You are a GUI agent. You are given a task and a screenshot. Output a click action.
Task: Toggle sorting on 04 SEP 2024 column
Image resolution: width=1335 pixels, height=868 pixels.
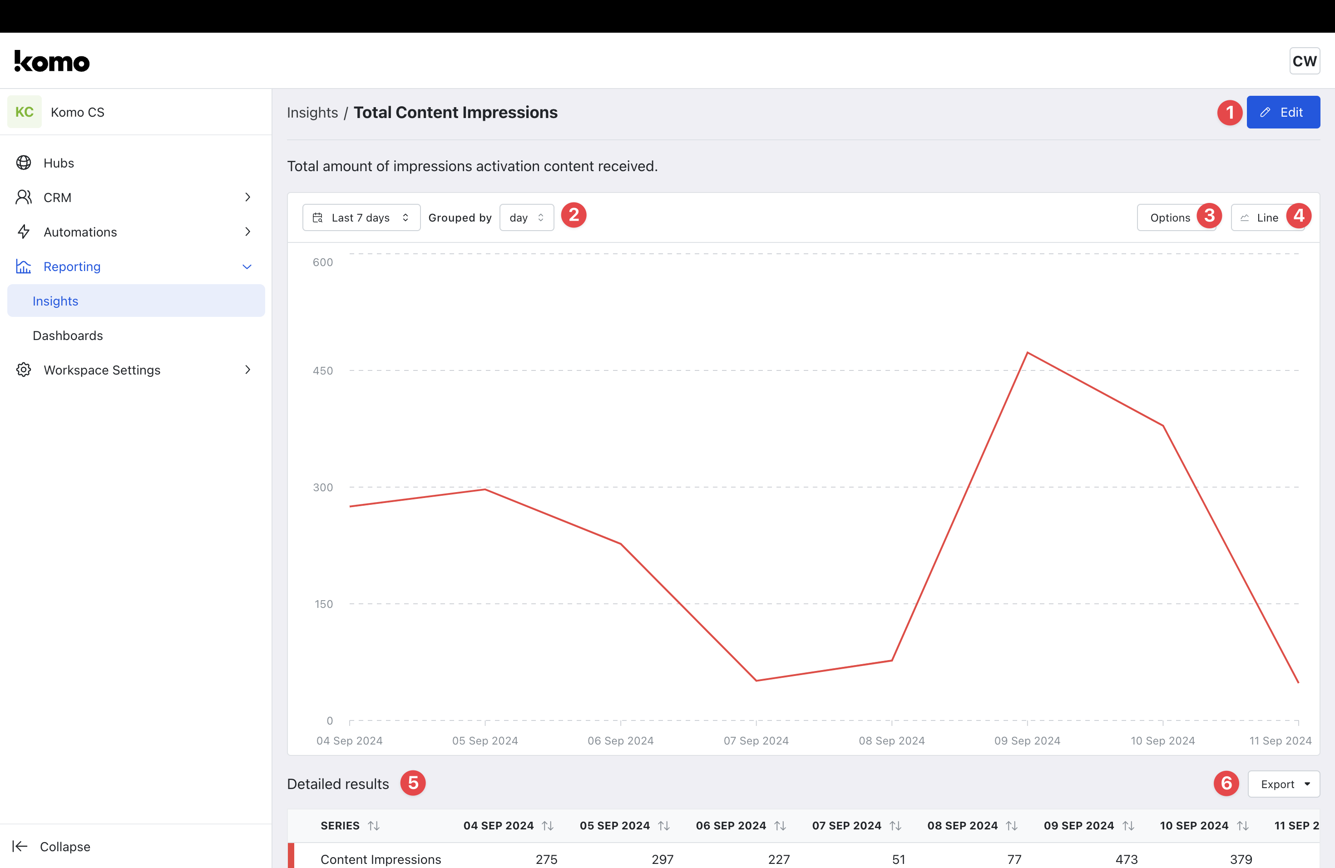(x=548, y=826)
